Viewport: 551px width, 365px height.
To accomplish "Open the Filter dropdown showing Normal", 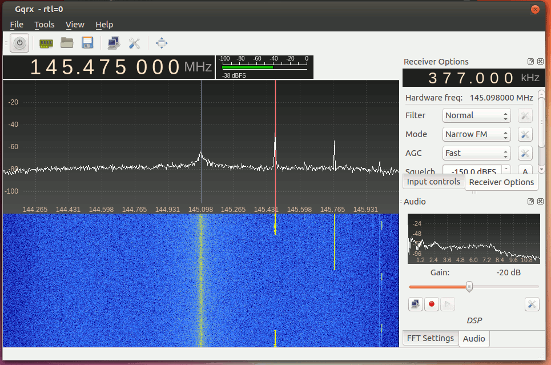I will click(x=477, y=115).
